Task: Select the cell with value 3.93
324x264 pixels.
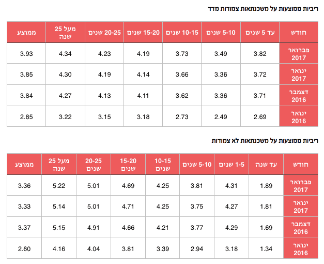Action: pyautogui.click(x=26, y=53)
